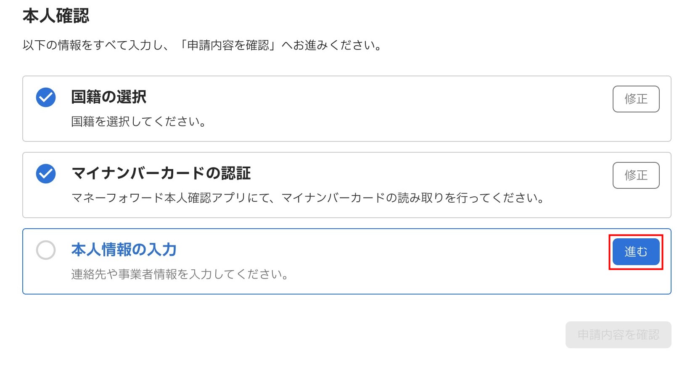Click the 国籍を選択してください description text
The height and width of the screenshot is (365, 698).
click(138, 122)
